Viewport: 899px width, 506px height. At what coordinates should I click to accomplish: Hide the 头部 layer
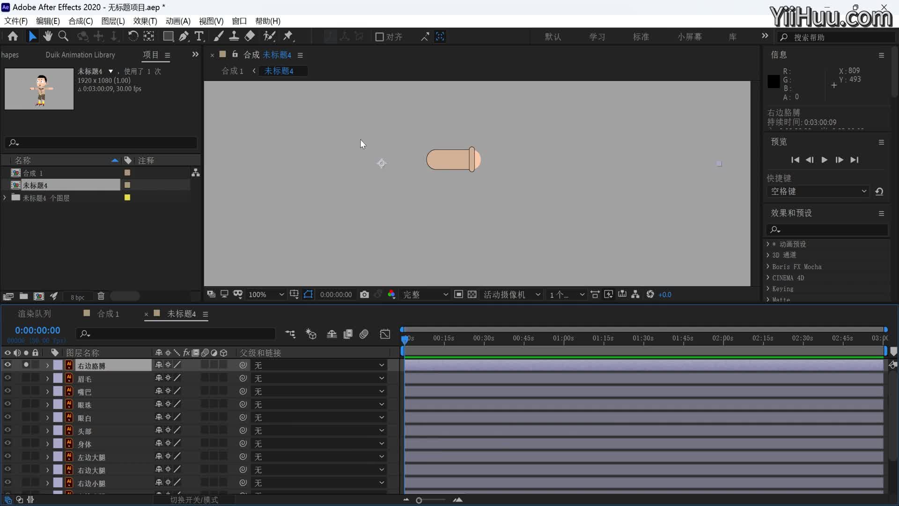pyautogui.click(x=7, y=430)
